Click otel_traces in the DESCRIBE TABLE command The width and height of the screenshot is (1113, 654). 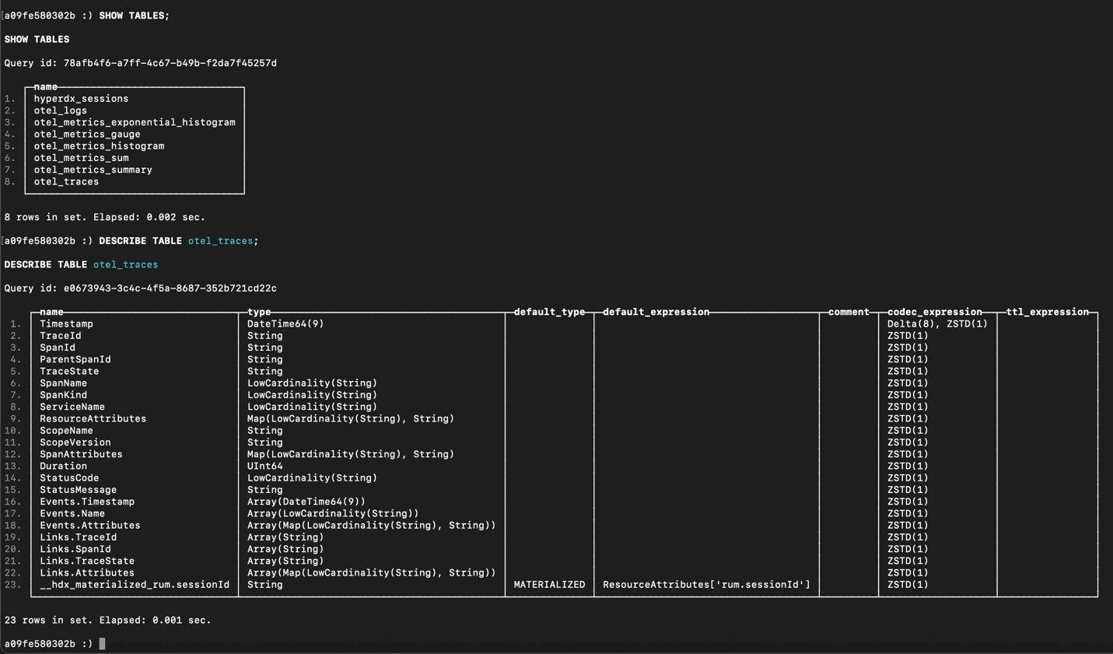(220, 241)
